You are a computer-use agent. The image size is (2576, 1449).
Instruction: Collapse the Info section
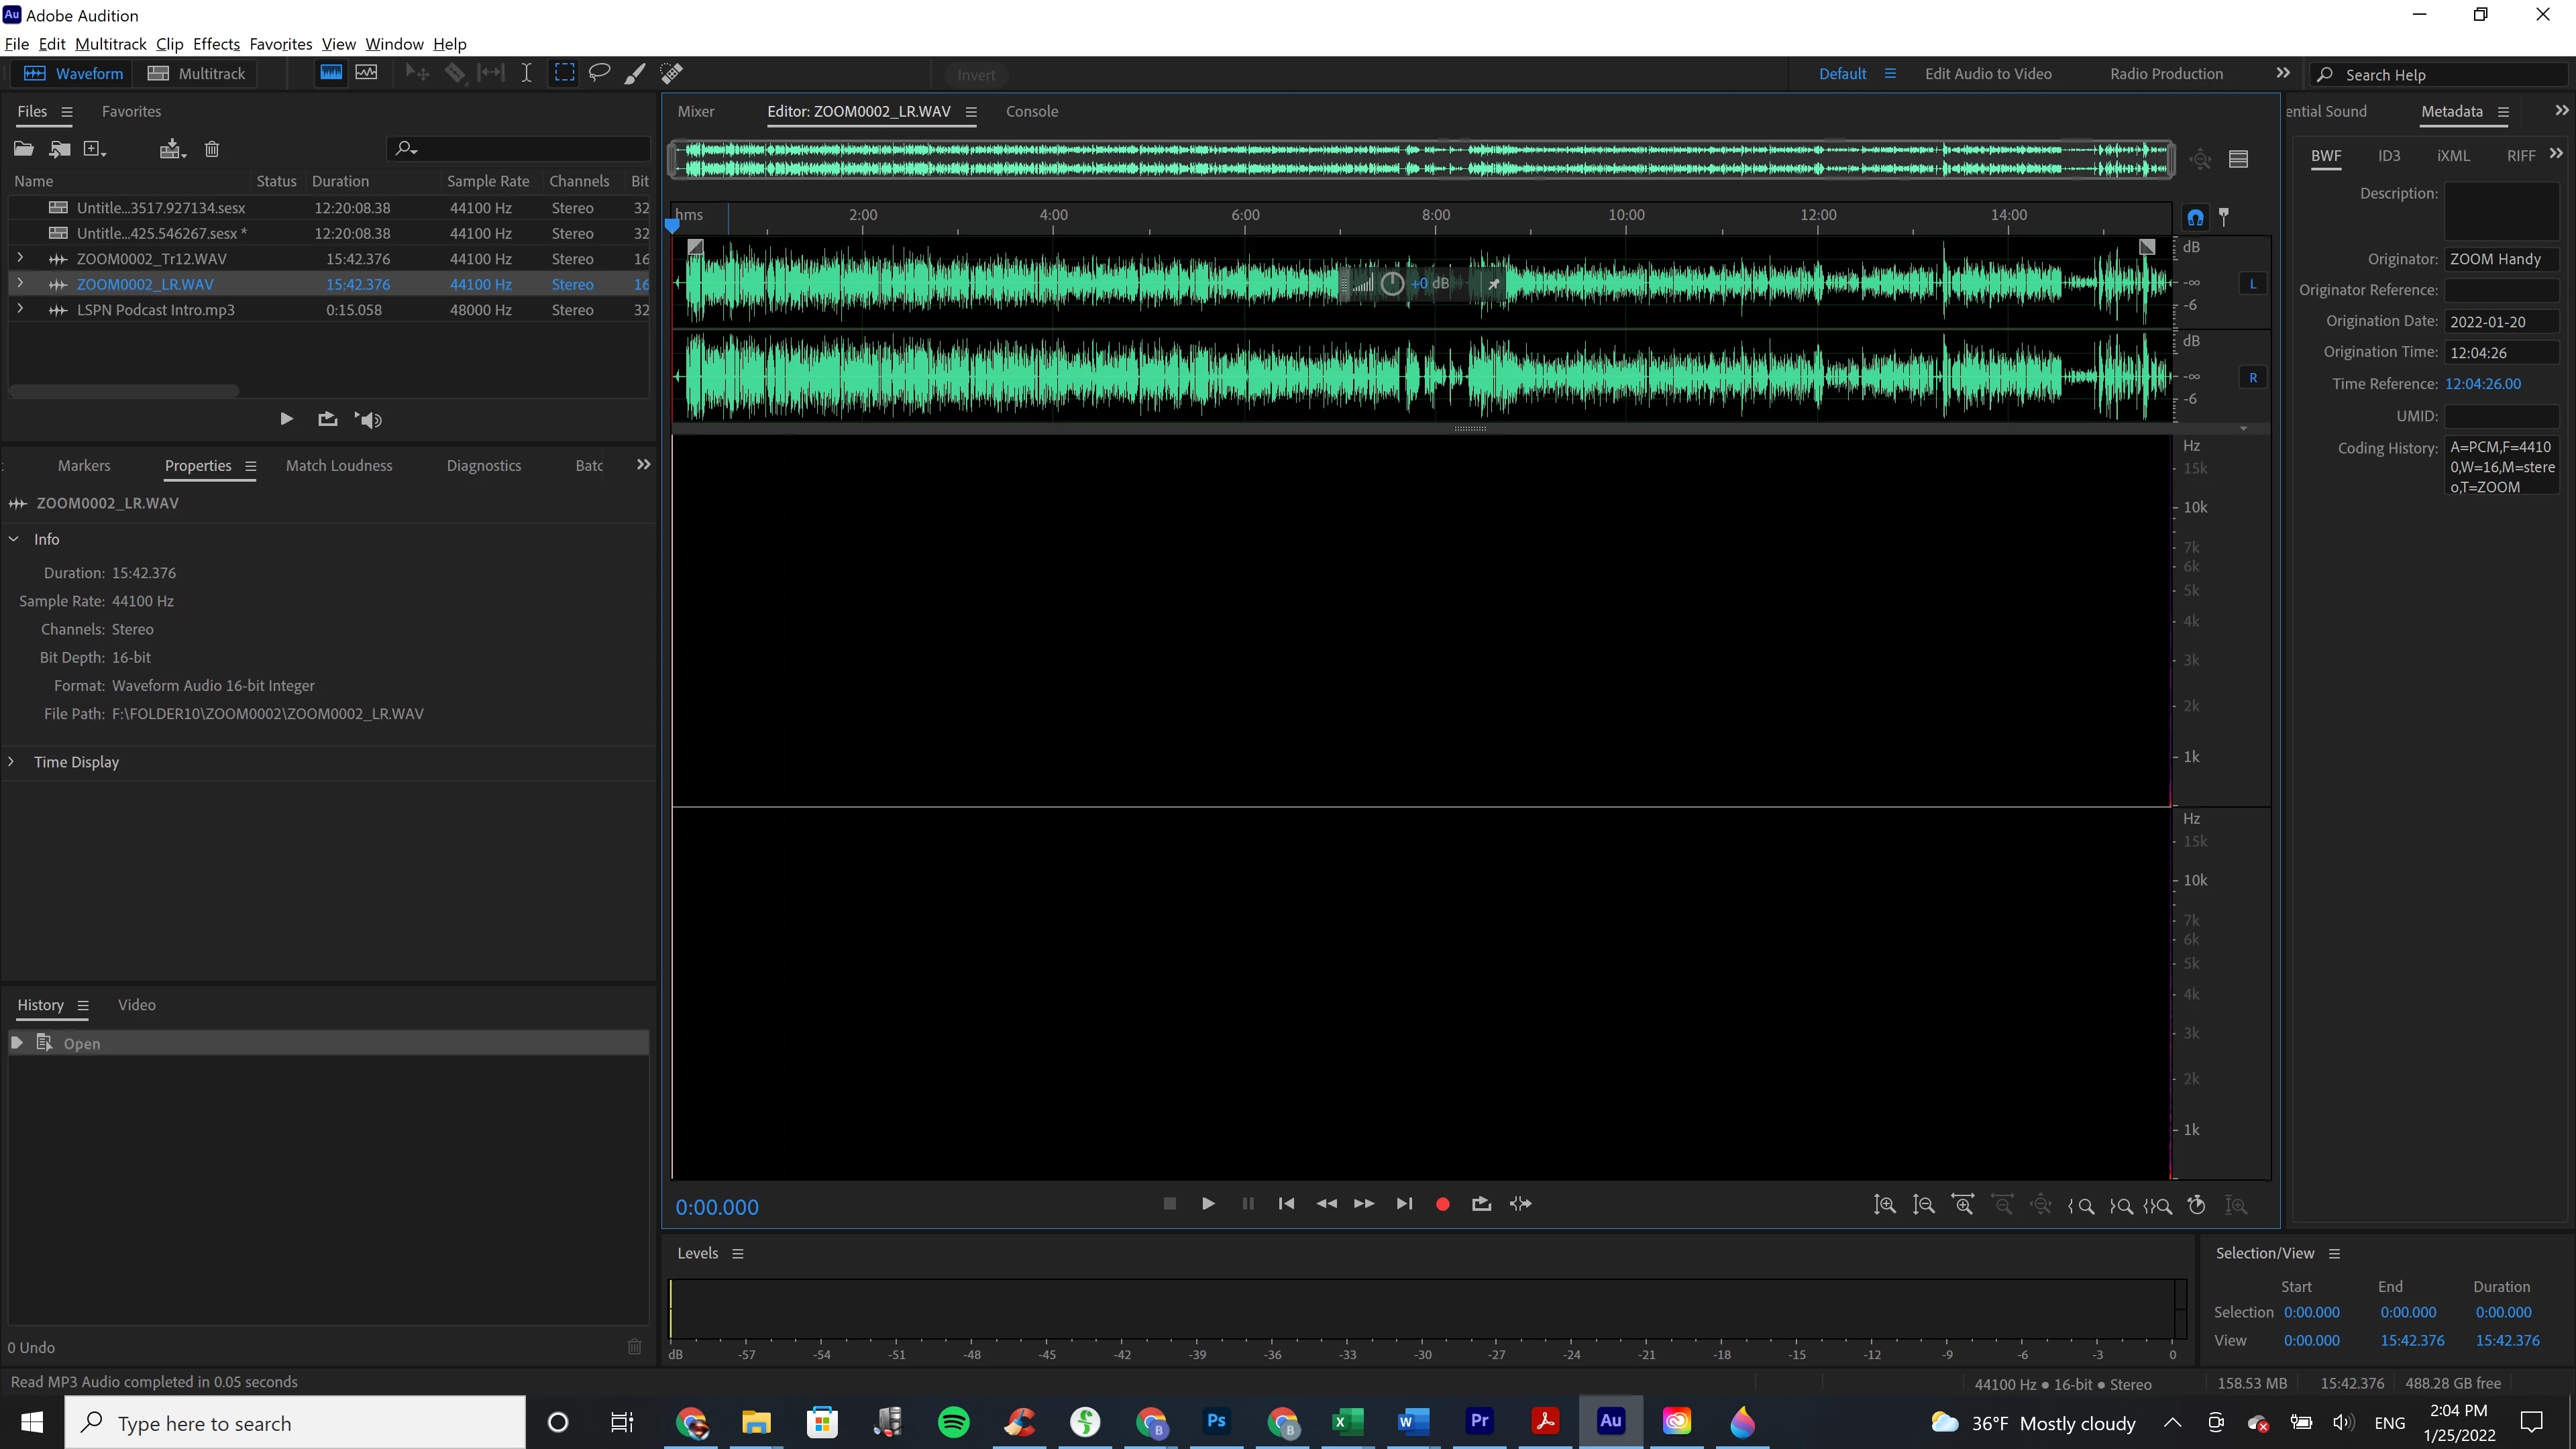[x=14, y=539]
